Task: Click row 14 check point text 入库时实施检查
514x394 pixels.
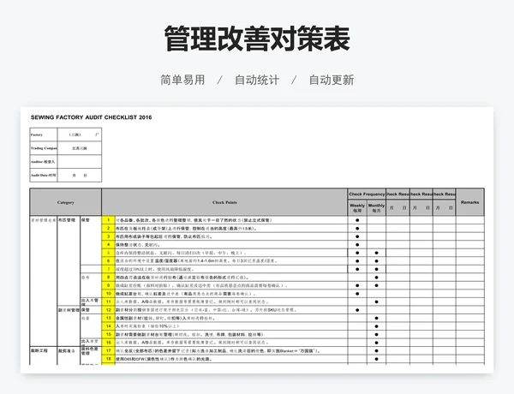Action: (x=148, y=326)
